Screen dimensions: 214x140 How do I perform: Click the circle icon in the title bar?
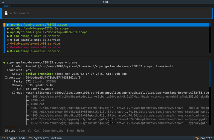(3, 2)
